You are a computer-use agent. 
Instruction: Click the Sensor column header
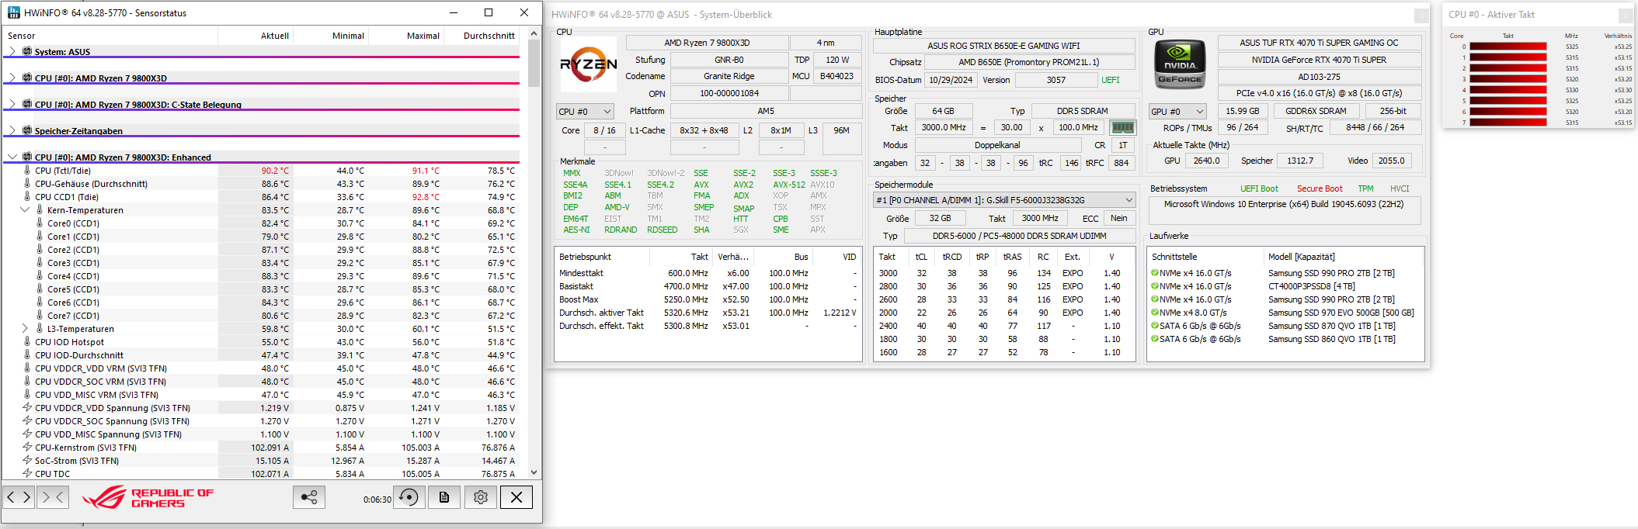[110, 36]
